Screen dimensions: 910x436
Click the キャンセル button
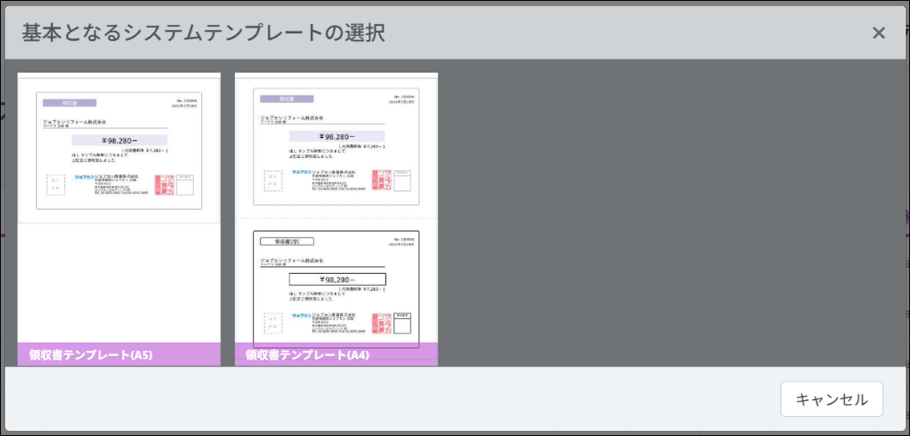pos(831,399)
